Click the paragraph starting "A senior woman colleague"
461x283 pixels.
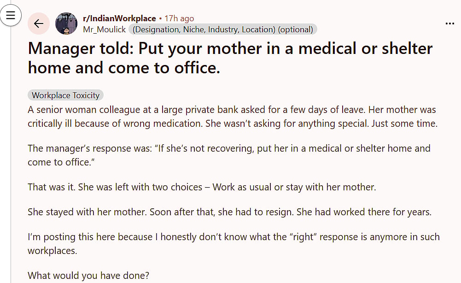(232, 117)
